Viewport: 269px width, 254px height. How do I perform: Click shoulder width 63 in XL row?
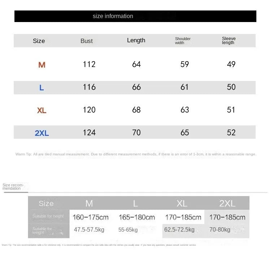[x=185, y=110]
